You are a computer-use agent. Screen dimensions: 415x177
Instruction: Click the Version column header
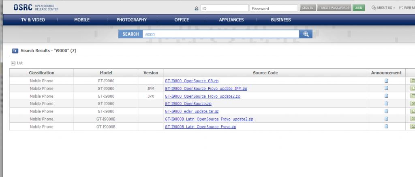[x=151, y=73]
